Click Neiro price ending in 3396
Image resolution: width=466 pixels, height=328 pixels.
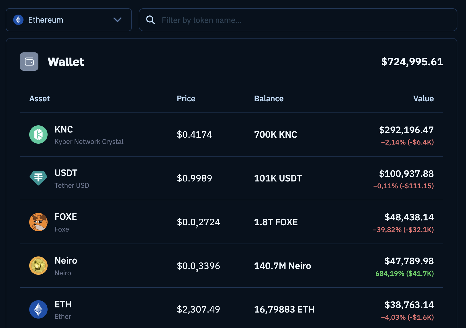pos(198,266)
